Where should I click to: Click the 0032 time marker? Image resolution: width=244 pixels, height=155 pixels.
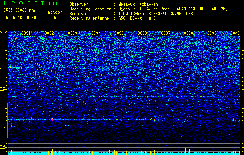tap(49, 33)
